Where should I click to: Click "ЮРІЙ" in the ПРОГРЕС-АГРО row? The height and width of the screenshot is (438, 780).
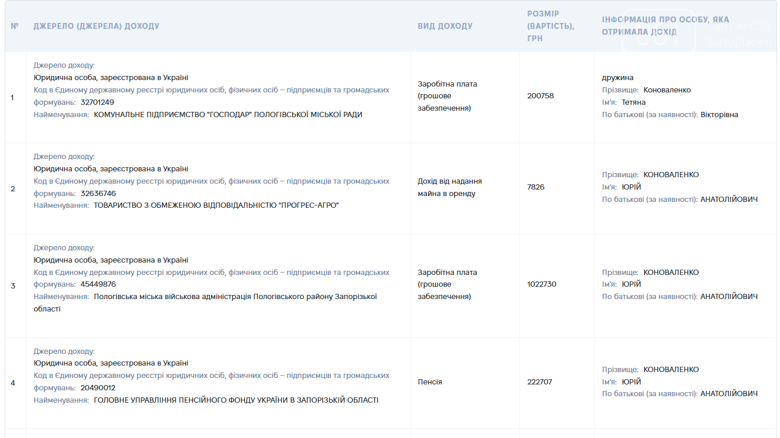631,187
